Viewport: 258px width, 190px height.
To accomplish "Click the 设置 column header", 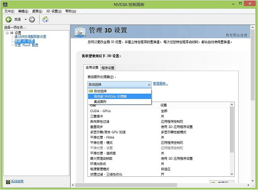I will click(x=194, y=105).
